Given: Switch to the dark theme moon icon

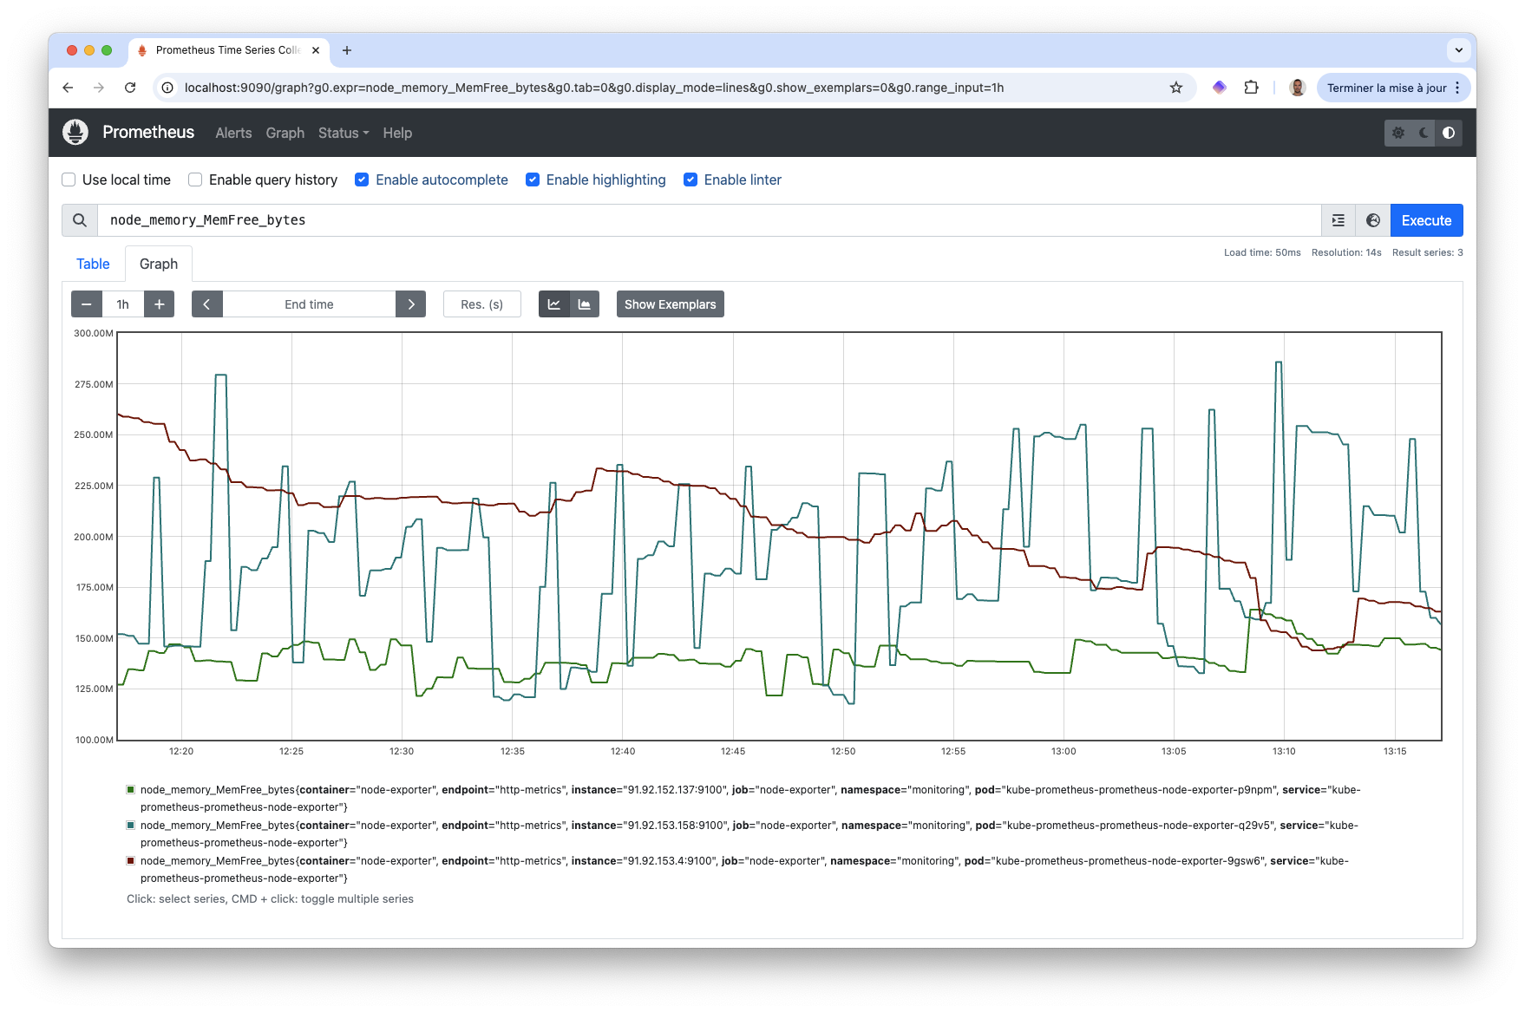Looking at the screenshot, I should tap(1424, 133).
